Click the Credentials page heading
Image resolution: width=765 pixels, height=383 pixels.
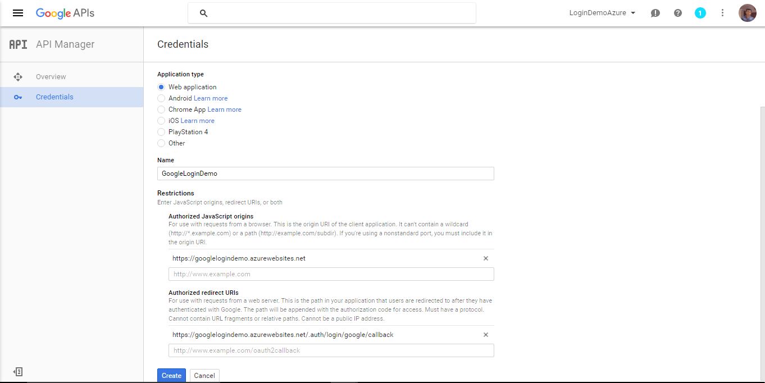(x=183, y=44)
